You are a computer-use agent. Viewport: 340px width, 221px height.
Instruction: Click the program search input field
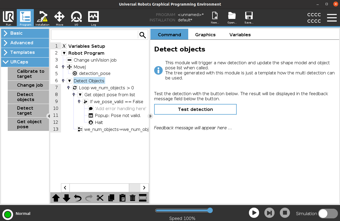[95, 35]
